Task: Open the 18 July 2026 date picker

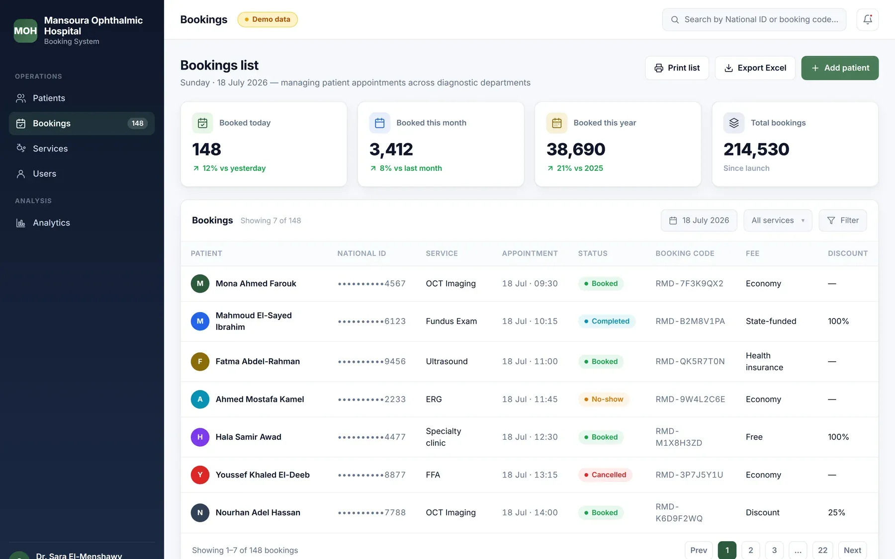Action: (699, 220)
